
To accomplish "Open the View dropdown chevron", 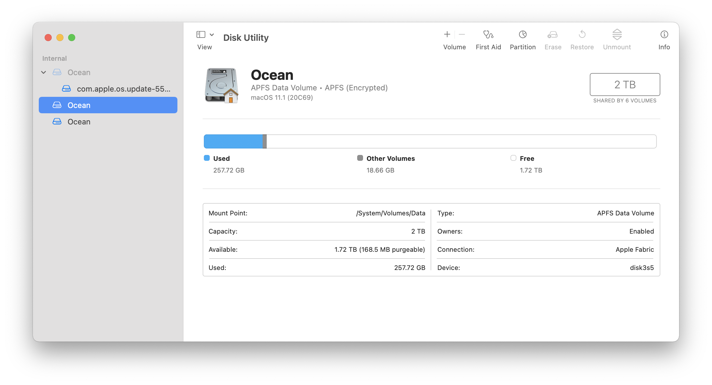I will tap(212, 35).
